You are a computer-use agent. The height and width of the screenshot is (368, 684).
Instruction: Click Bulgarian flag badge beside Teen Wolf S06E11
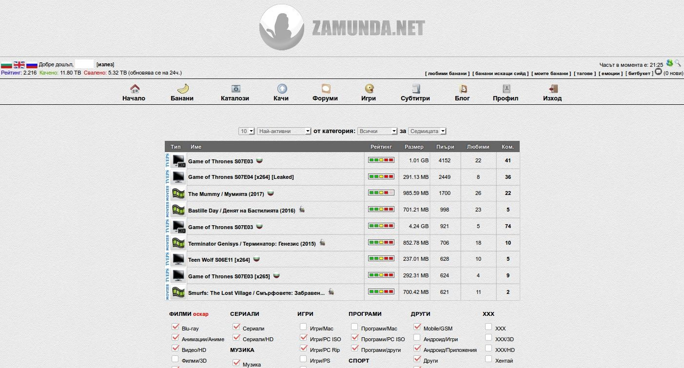[256, 259]
